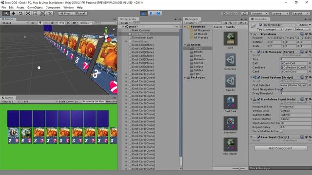
Task: Open the Collab button
Action: 230,13
